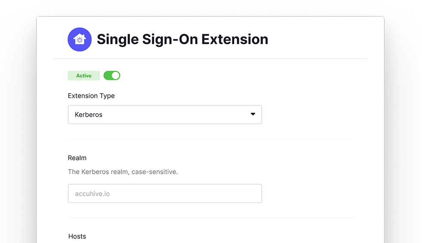Click the green track of the Active switch
Viewport: 422px width, 243px height.
point(108,76)
